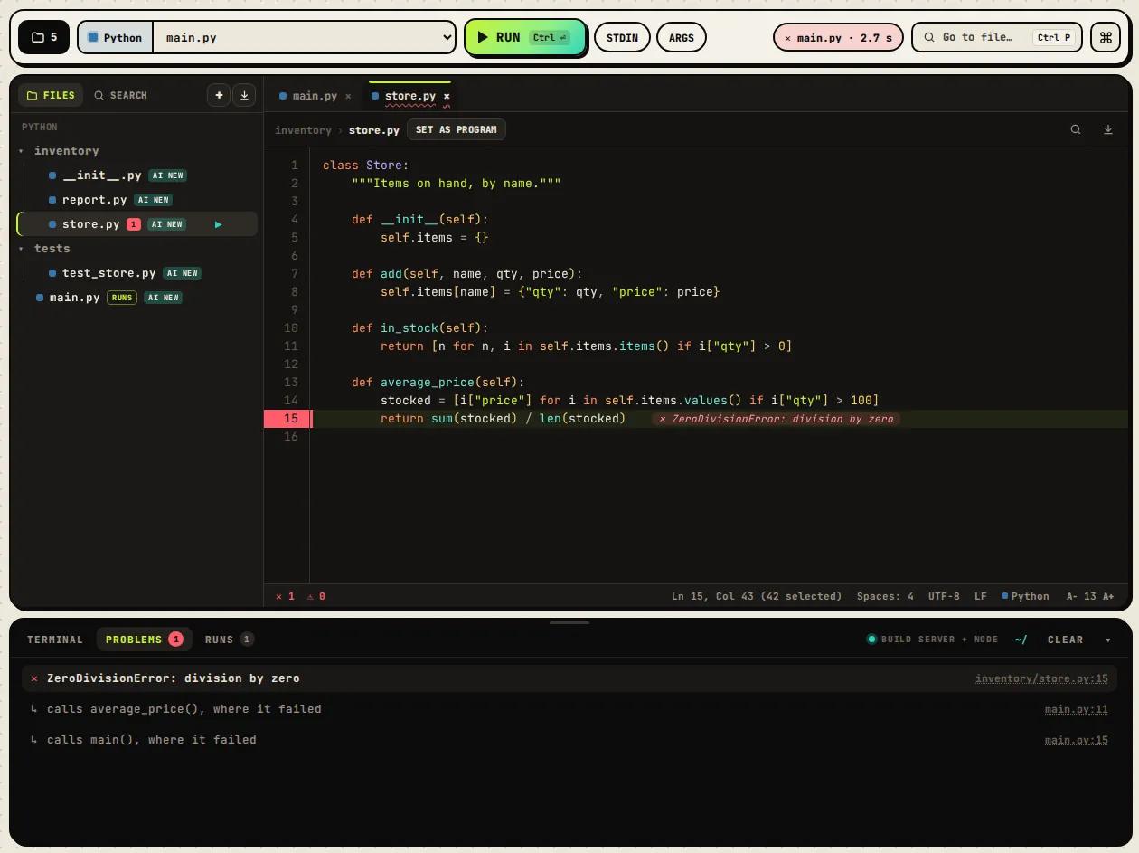1139x853 pixels.
Task: Click the RUNS badge beside main.py
Action: coord(122,298)
